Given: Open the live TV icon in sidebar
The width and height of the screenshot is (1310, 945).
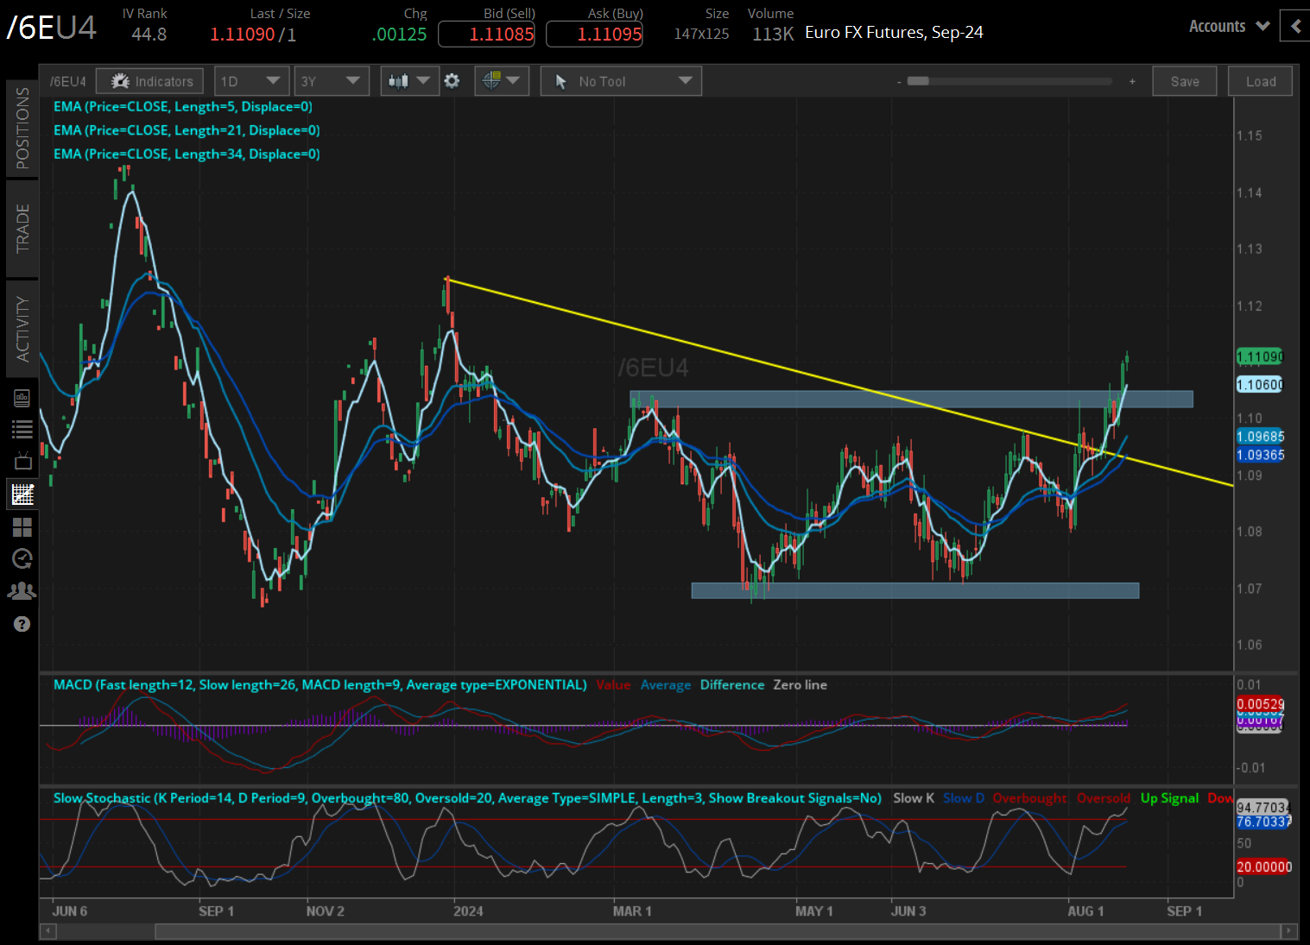Looking at the screenshot, I should tap(22, 461).
